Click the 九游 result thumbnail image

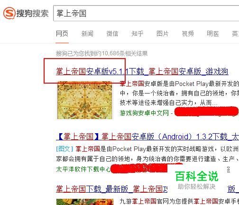pos(85,202)
